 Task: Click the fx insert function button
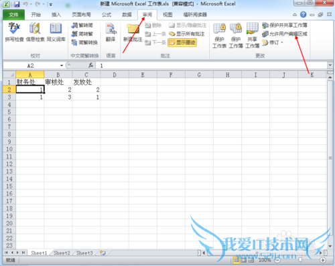90,65
